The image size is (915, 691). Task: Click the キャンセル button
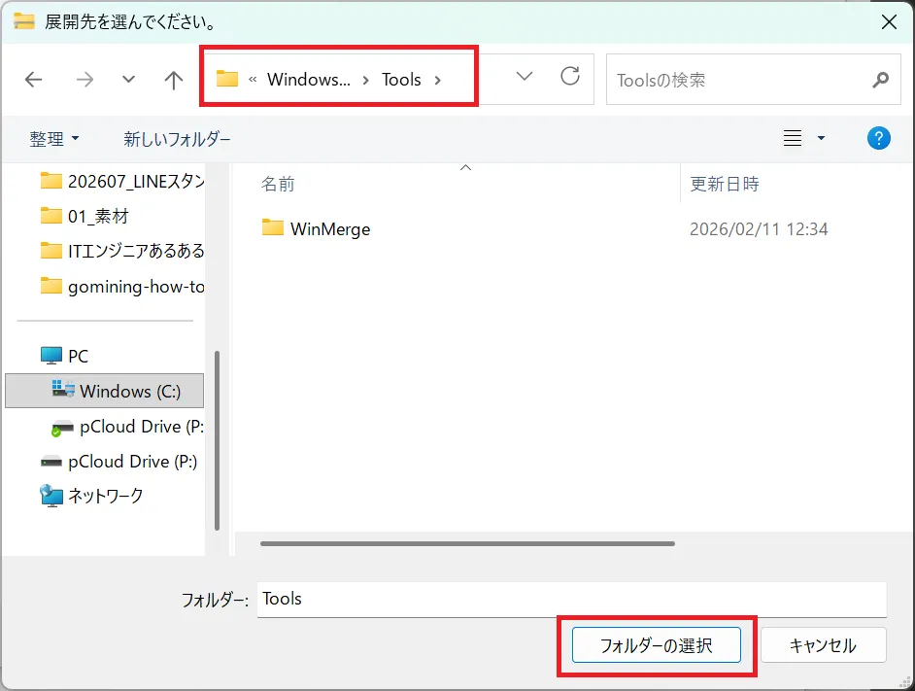824,645
